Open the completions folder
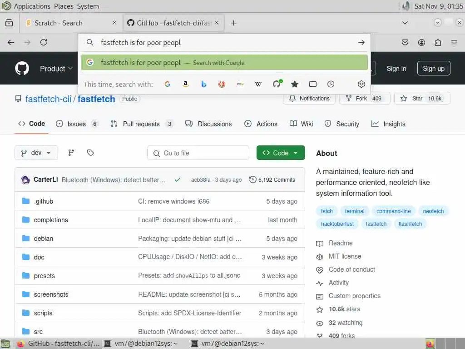The width and height of the screenshot is (465, 349). [51, 220]
